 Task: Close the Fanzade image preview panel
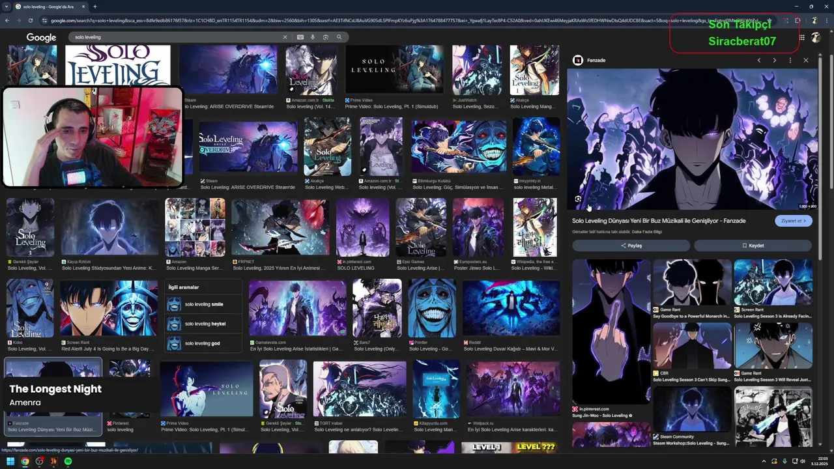(x=806, y=60)
